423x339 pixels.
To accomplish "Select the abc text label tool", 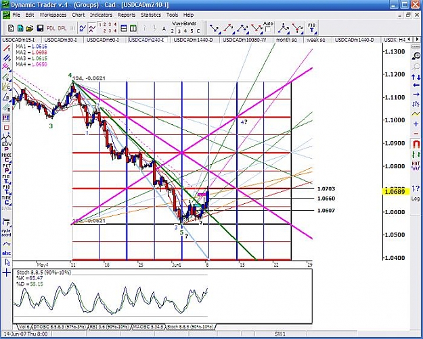I will coord(7,253).
